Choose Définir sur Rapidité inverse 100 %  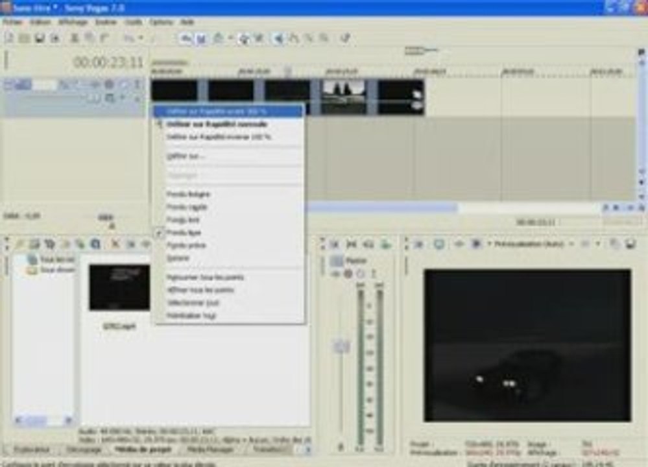tap(228, 137)
